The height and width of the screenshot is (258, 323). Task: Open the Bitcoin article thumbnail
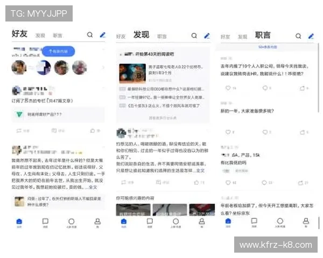132,73
